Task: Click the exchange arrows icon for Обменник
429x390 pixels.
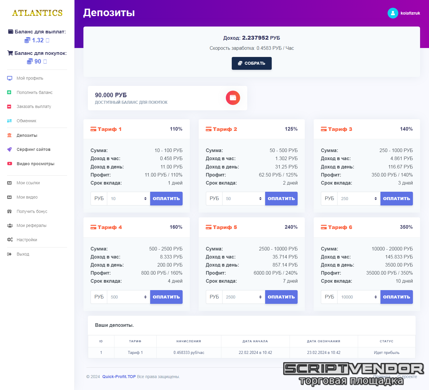Action: click(10, 121)
